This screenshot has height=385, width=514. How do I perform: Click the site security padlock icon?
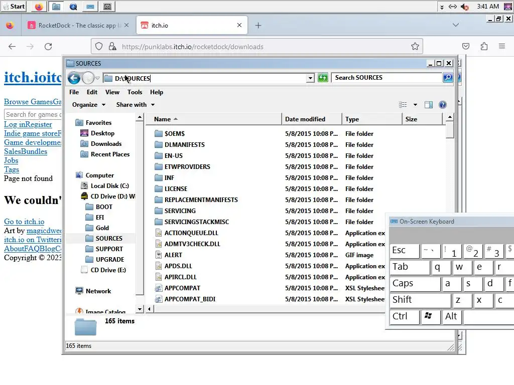click(x=112, y=47)
